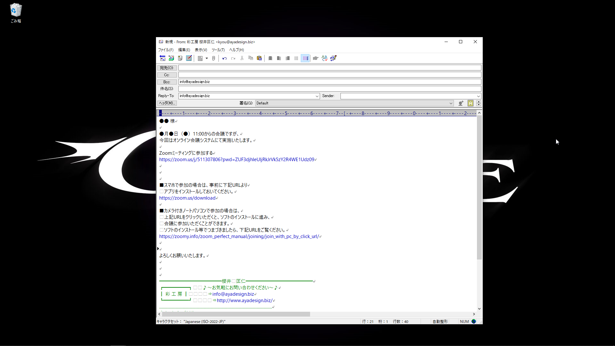Click the save-to-outbox tray icon
This screenshot has height=346, width=615.
tap(171, 58)
